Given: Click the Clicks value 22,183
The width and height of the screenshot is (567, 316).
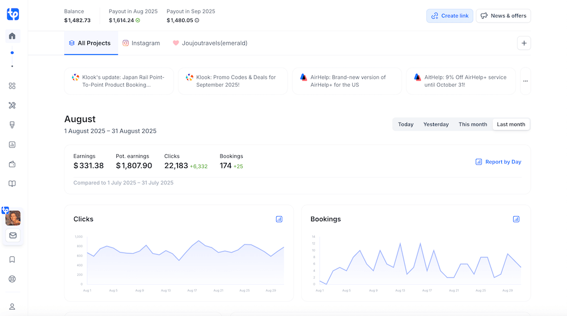Looking at the screenshot, I should click(176, 166).
